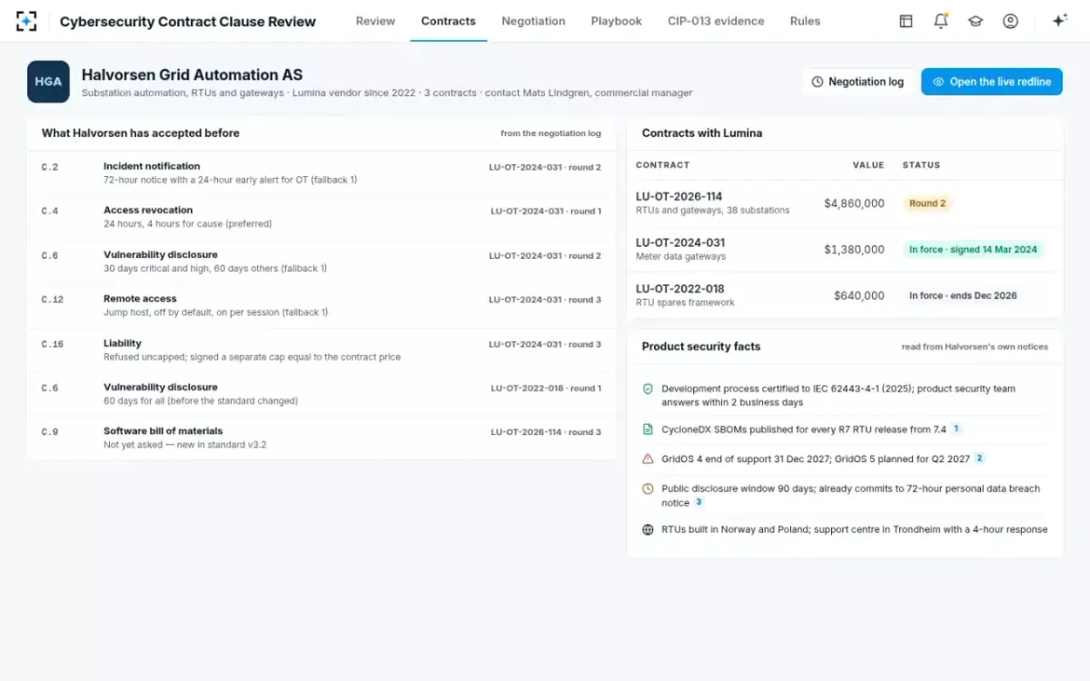Click the CycloneDX SBOM document icon

coord(648,429)
